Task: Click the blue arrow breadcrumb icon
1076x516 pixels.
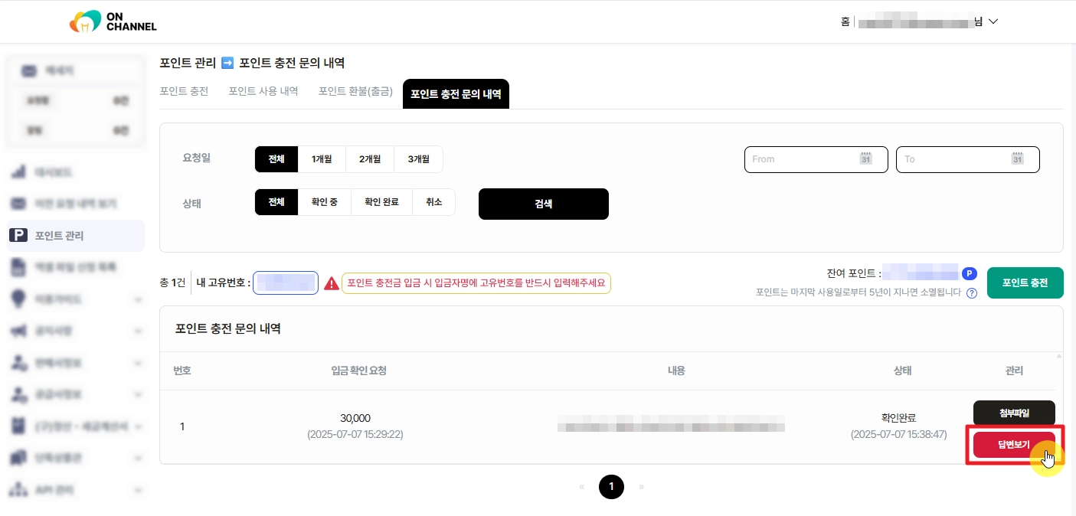Action: coord(227,63)
